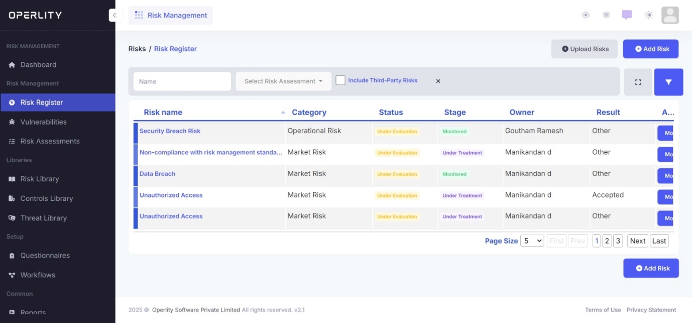Open Vulnerabilities in the sidebar
Viewport: 692px width, 323px height.
pos(43,122)
